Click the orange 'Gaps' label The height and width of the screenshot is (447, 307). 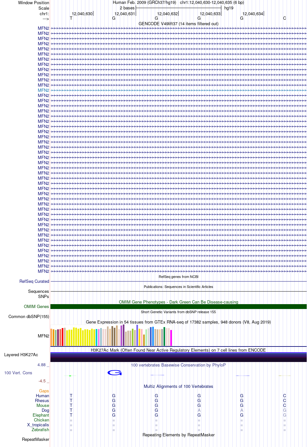(x=44, y=391)
